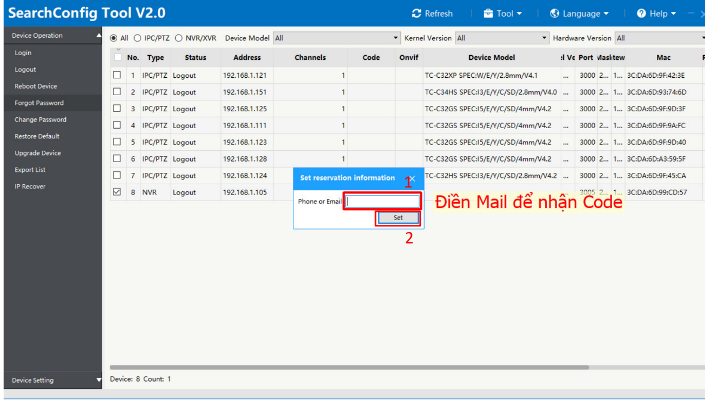Viewport: 705px width, 401px height.
Task: Click the Set button in dialog
Action: pyautogui.click(x=398, y=218)
